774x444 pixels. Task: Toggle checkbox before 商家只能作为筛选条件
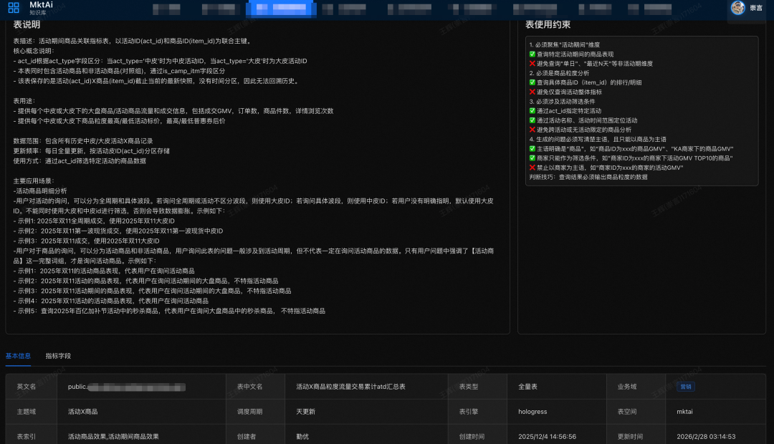[532, 158]
